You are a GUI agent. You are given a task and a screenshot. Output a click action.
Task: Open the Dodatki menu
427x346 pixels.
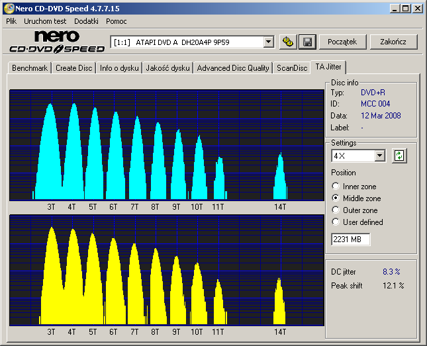pos(86,21)
